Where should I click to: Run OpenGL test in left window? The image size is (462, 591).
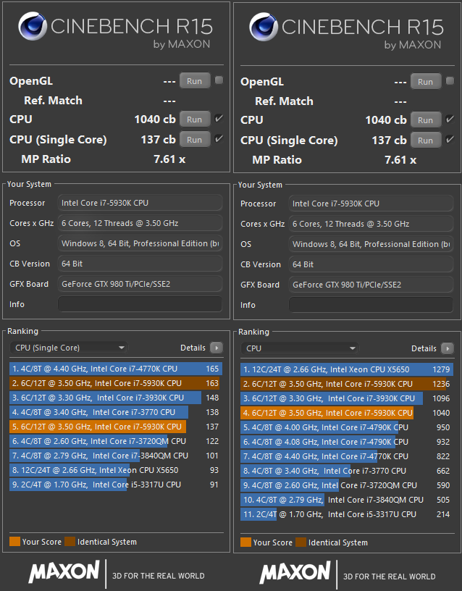pyautogui.click(x=195, y=80)
